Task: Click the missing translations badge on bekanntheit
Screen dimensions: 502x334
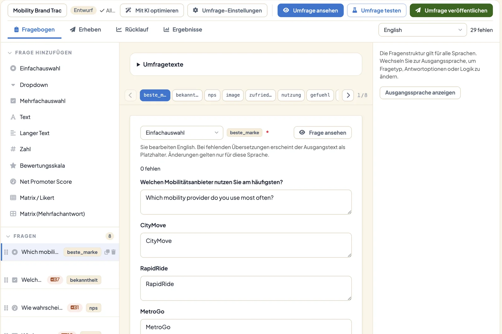Action: (55, 280)
